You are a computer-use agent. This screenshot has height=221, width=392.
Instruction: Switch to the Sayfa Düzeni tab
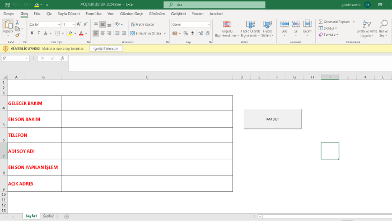69,14
